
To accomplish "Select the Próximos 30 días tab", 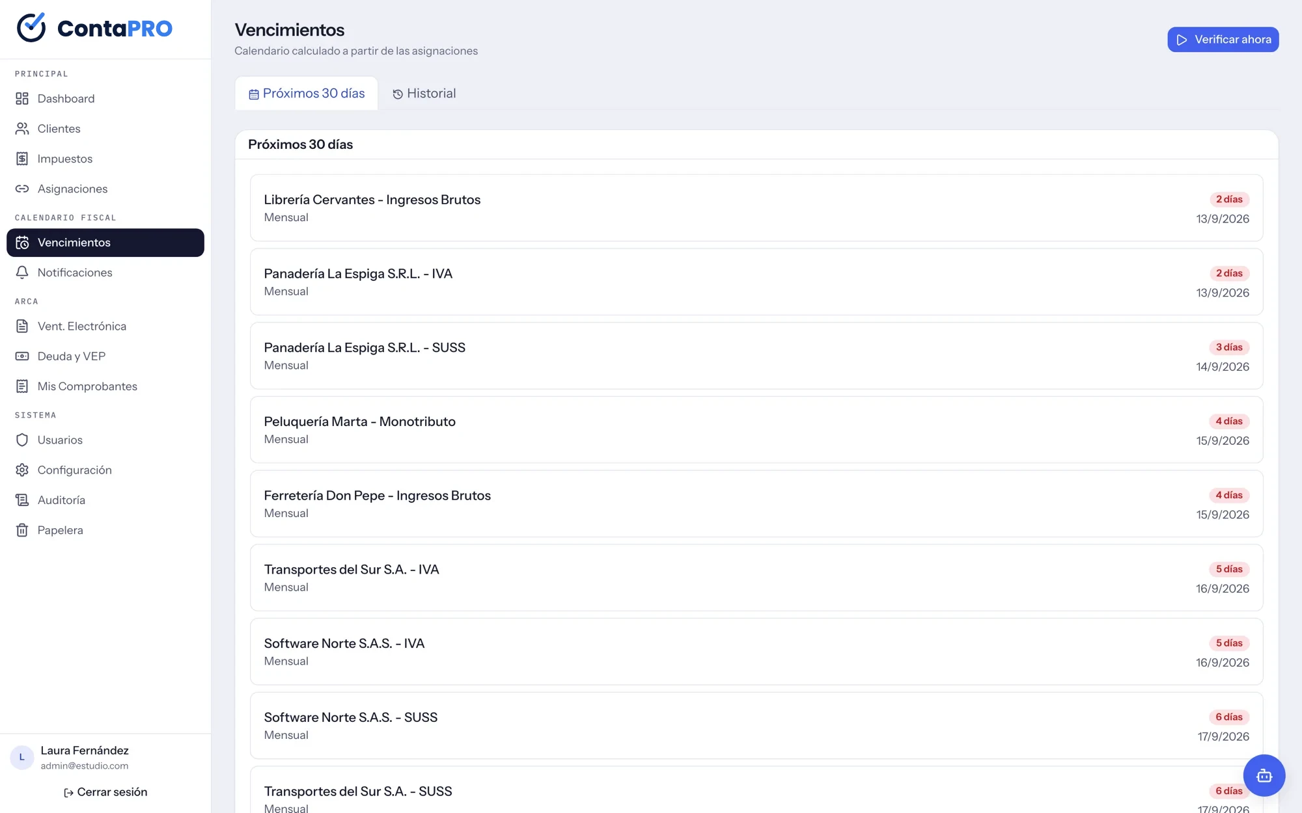I will tap(307, 94).
